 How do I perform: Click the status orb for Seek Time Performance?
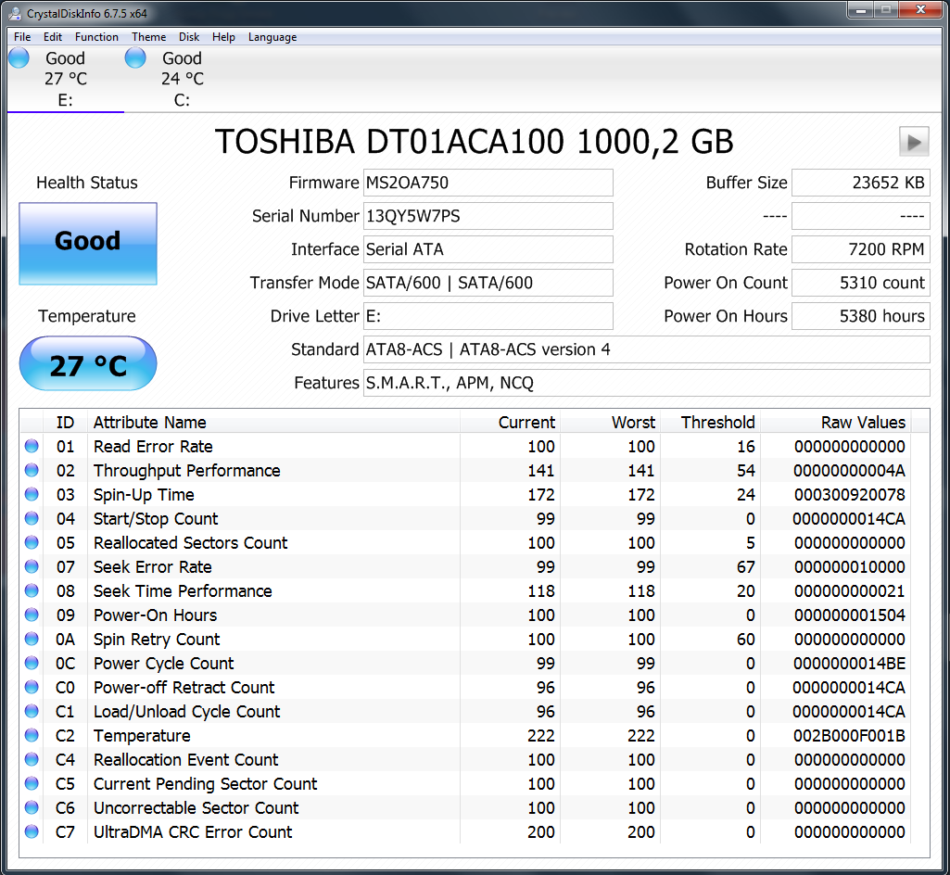pyautogui.click(x=32, y=590)
